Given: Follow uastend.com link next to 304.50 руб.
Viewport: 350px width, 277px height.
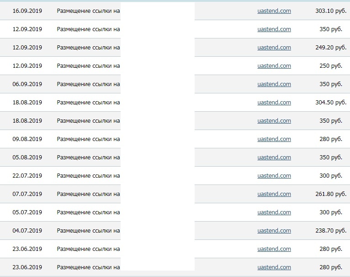Looking at the screenshot, I should pyautogui.click(x=274, y=103).
